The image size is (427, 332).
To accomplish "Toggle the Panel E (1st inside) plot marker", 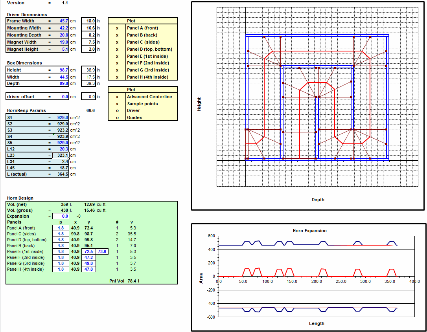I will (117, 56).
